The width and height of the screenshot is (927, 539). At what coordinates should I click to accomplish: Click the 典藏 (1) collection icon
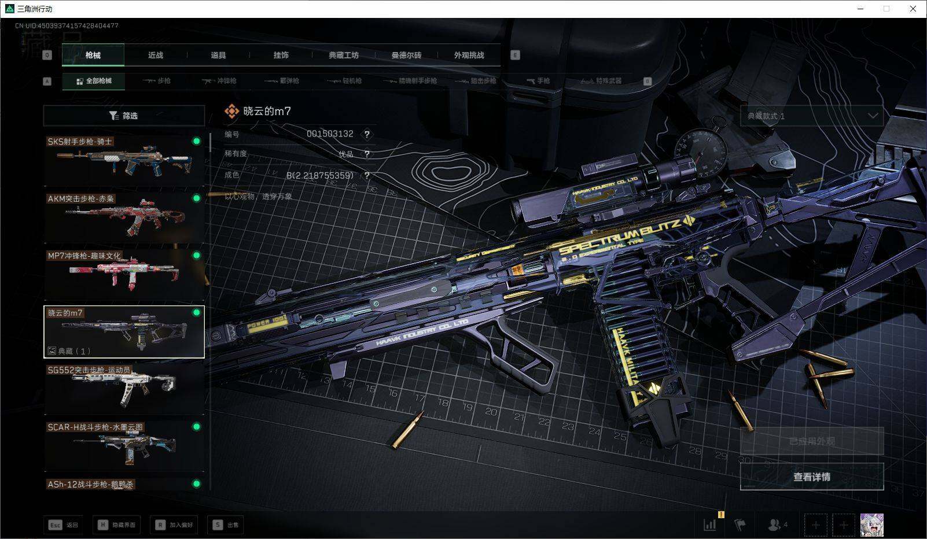[52, 351]
